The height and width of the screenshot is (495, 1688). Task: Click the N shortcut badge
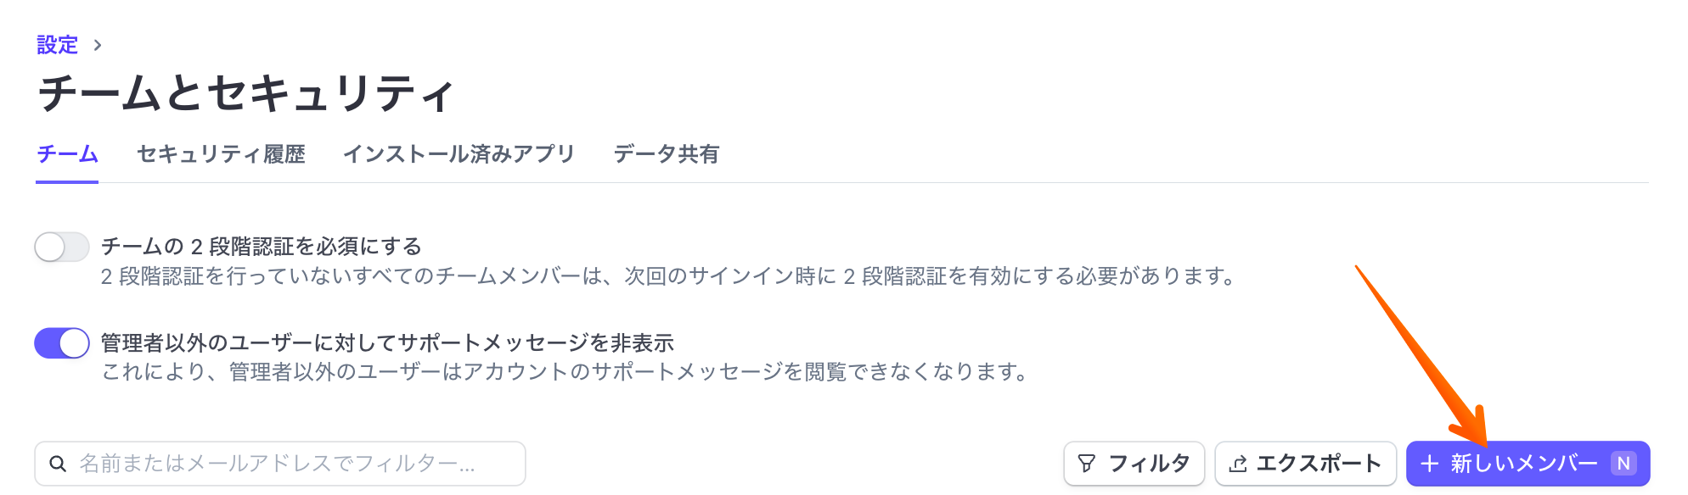pyautogui.click(x=1623, y=464)
